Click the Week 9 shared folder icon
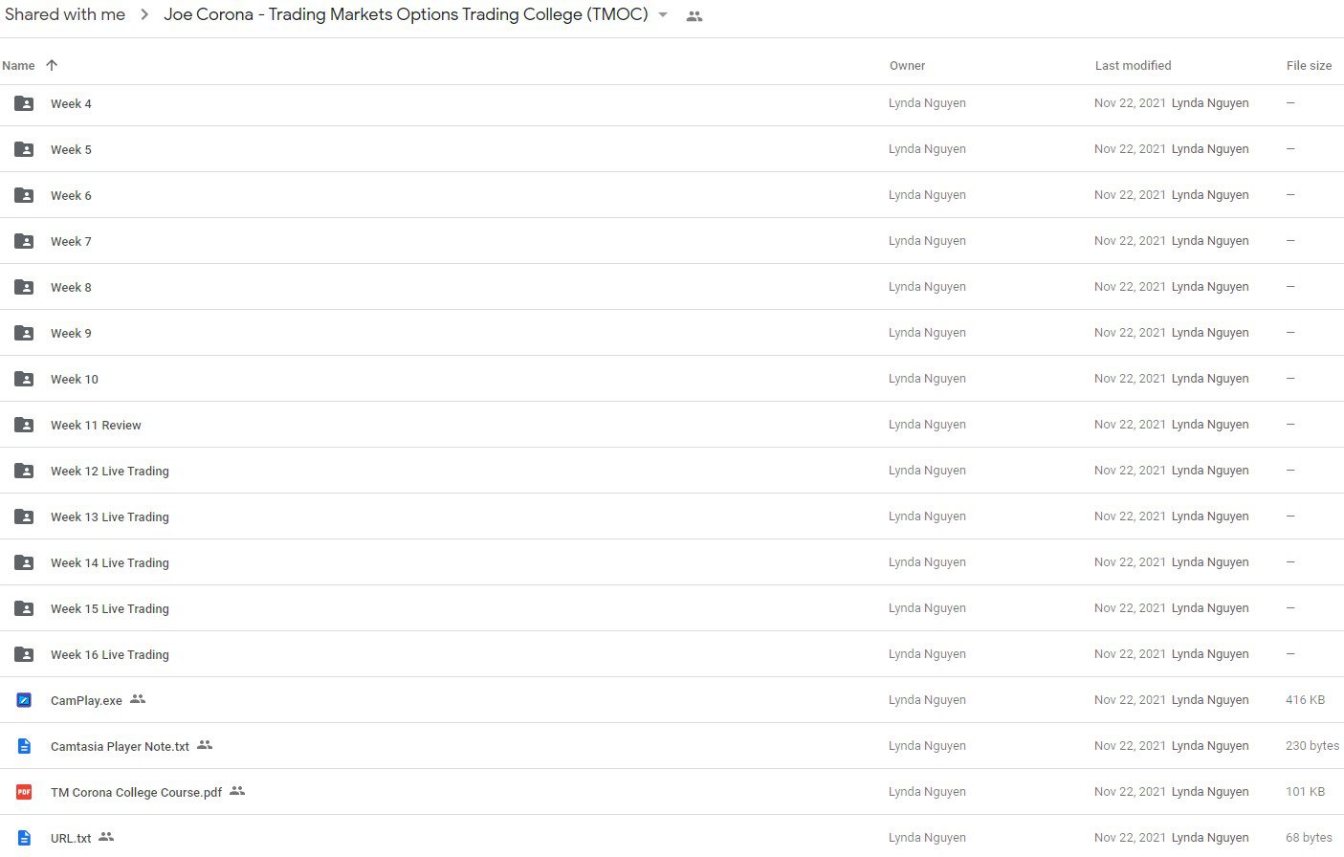The image size is (1344, 857). point(24,333)
